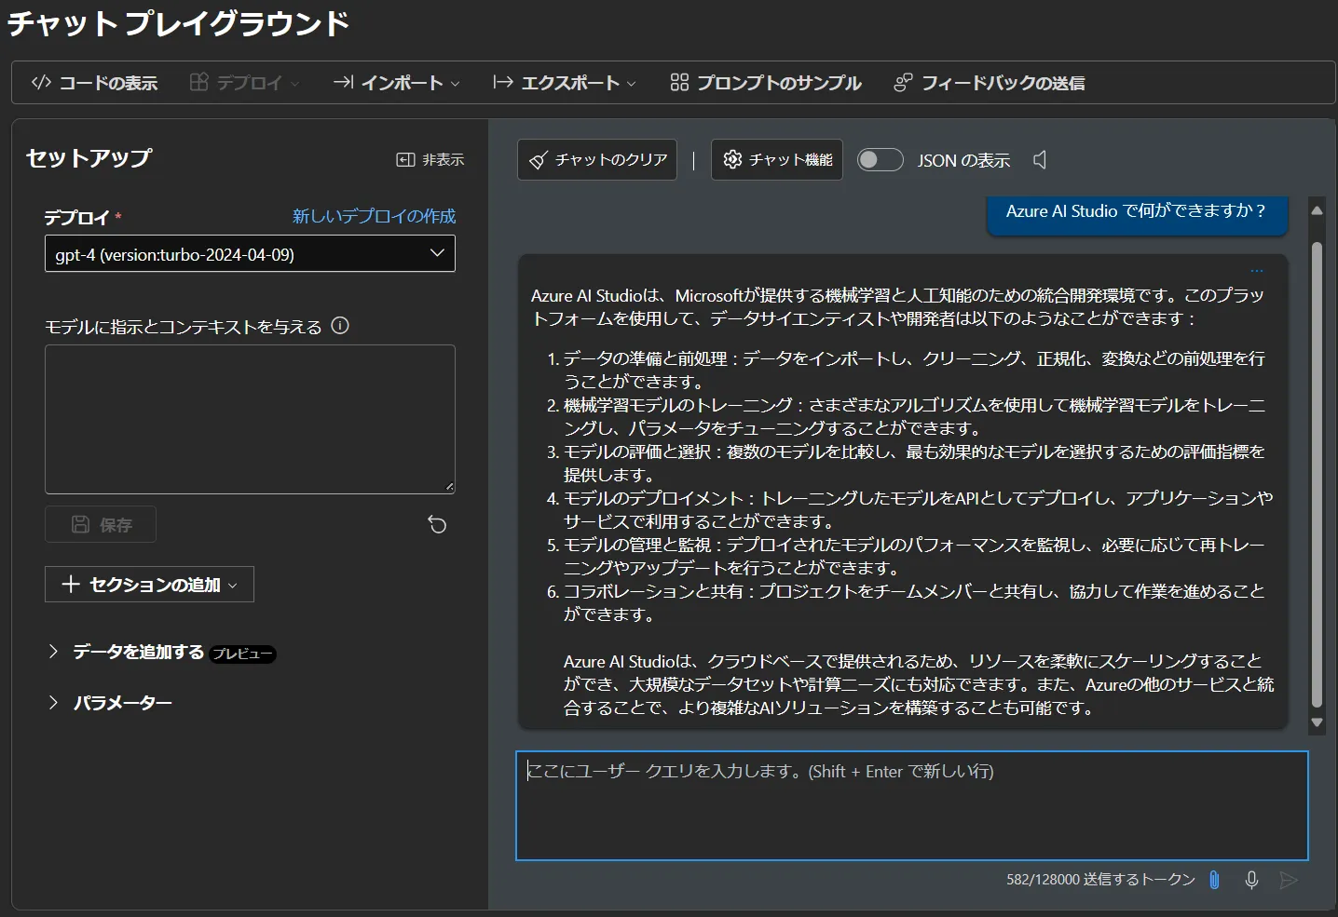1338x917 pixels.
Task: Click the reset undo icon beside 保存
Action: coord(437,525)
